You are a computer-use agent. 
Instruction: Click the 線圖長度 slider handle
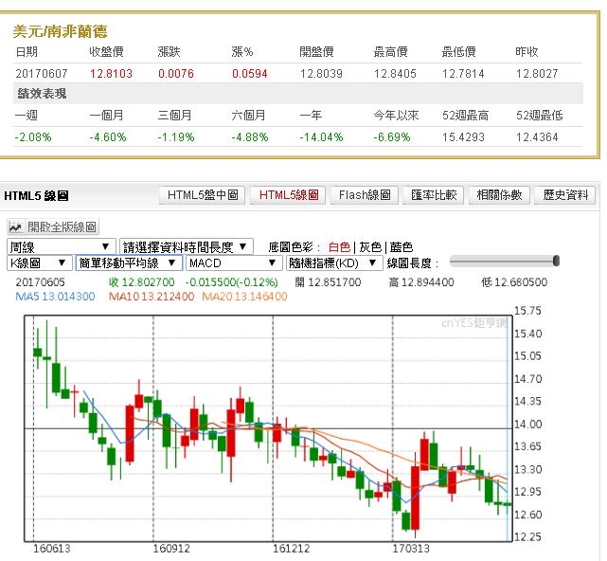[556, 261]
